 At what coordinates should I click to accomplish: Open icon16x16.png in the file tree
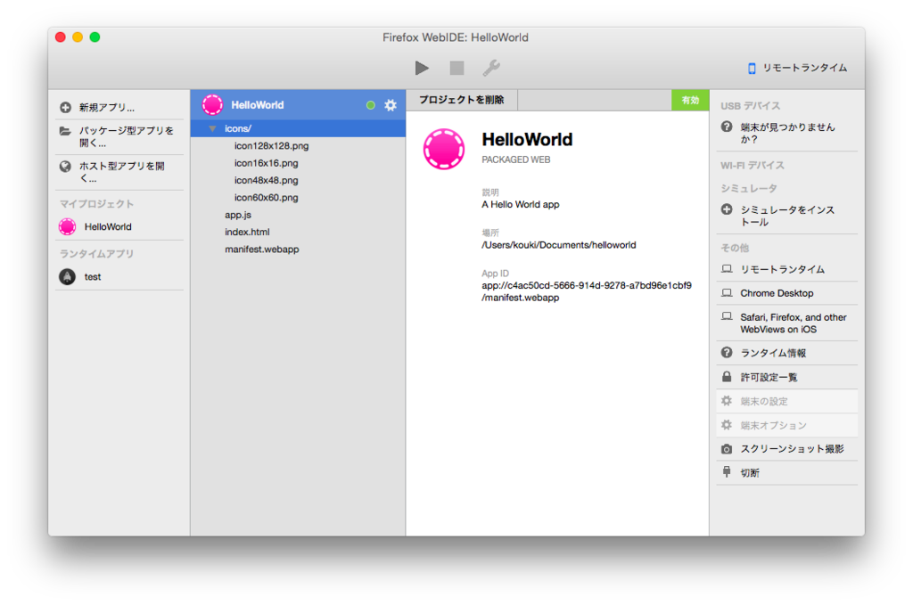(x=266, y=163)
